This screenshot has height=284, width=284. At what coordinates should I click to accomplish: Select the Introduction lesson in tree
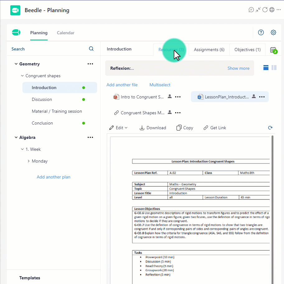(60, 88)
